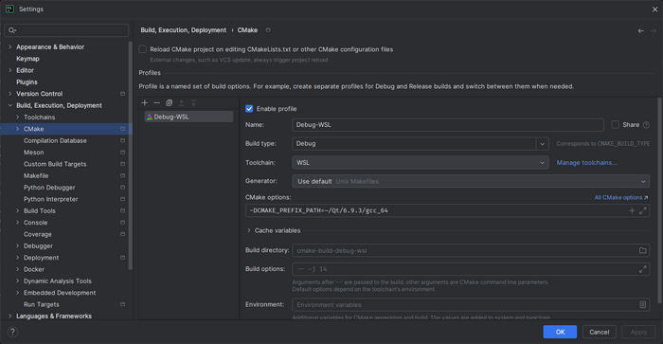Image resolution: width=663 pixels, height=344 pixels.
Task: Click project icon on Makefile row
Action: (x=122, y=175)
